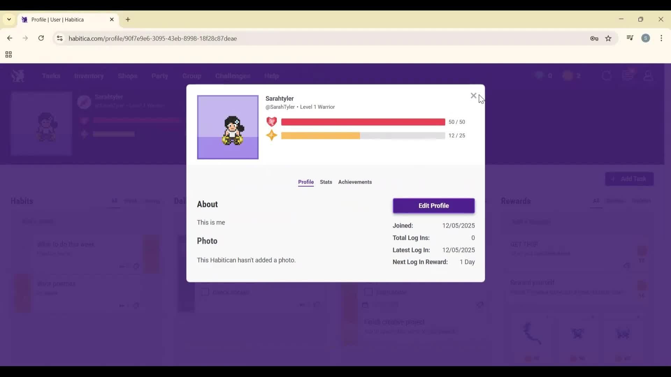Click the sync/refresh icon in the navbar
Image resolution: width=671 pixels, height=377 pixels.
point(607,75)
